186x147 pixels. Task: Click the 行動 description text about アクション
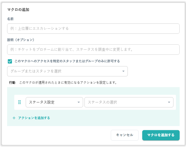pyautogui.click(x=68, y=82)
